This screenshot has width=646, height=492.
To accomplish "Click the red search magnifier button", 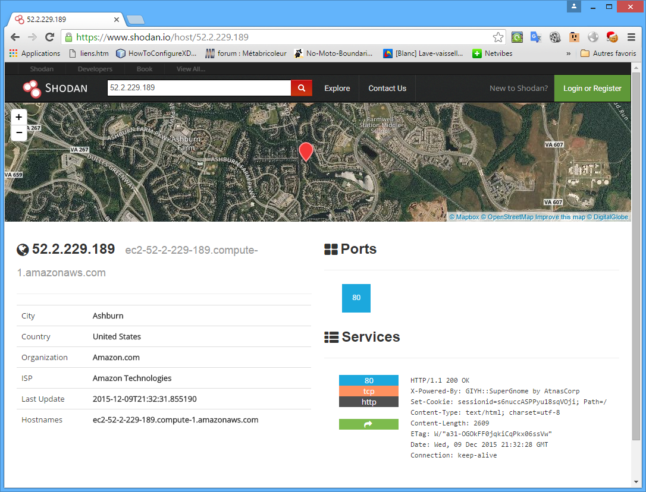I will [302, 88].
